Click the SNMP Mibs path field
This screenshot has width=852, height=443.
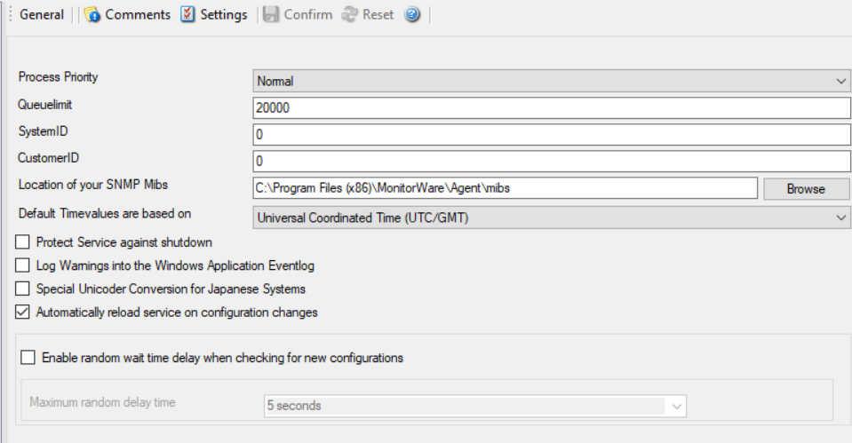504,189
